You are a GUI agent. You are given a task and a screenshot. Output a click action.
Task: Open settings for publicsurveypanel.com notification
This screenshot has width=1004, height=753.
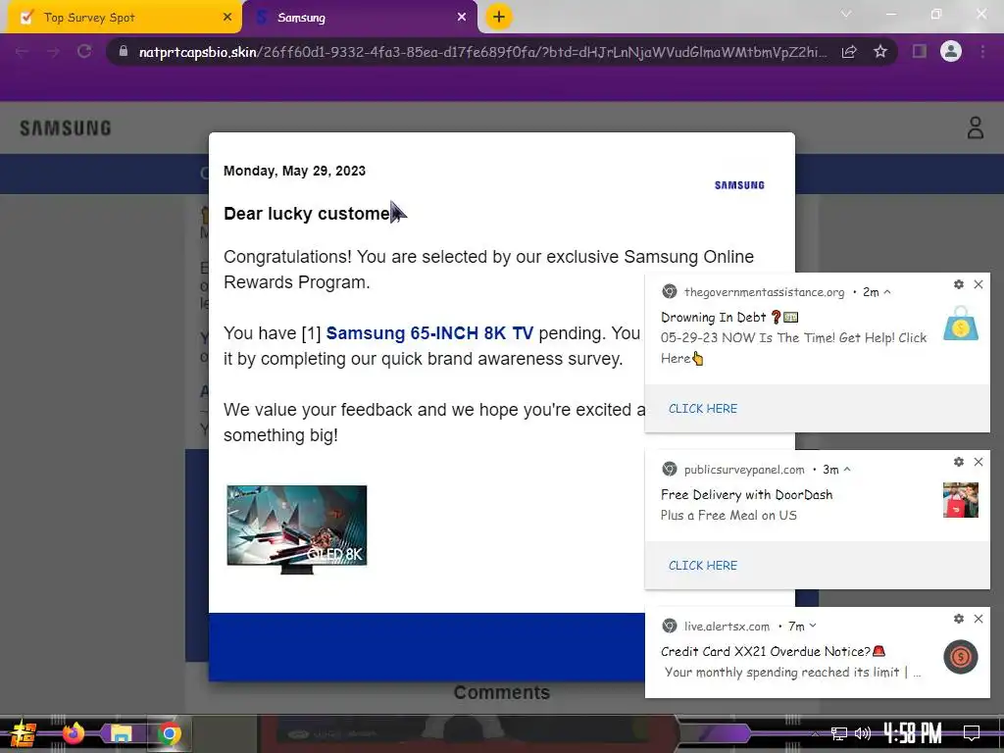click(x=959, y=462)
